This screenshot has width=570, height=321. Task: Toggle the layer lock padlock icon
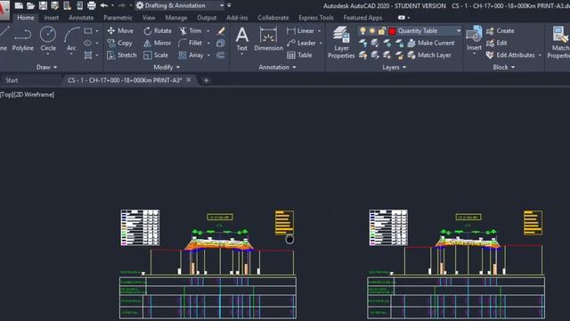(382, 31)
